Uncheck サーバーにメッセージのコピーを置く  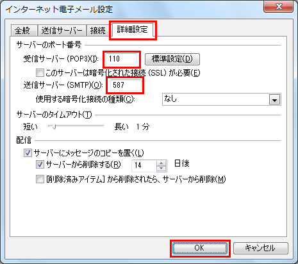[28, 153]
